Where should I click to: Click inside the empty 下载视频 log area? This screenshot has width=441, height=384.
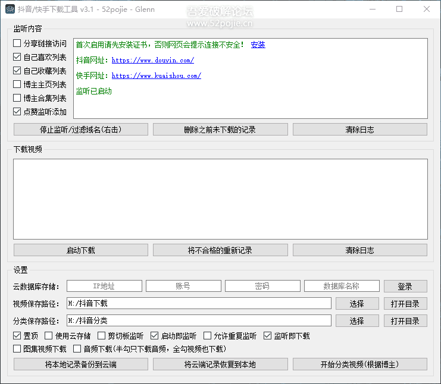coord(220,199)
